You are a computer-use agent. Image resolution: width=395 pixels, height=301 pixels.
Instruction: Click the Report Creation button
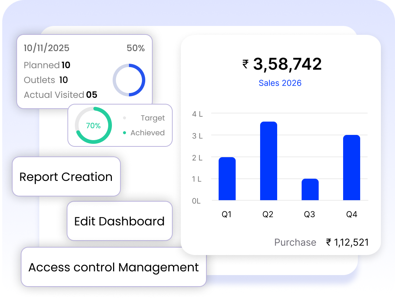pyautogui.click(x=66, y=176)
